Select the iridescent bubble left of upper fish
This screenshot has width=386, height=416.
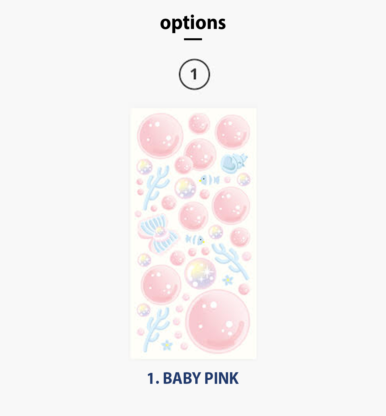tap(185, 188)
